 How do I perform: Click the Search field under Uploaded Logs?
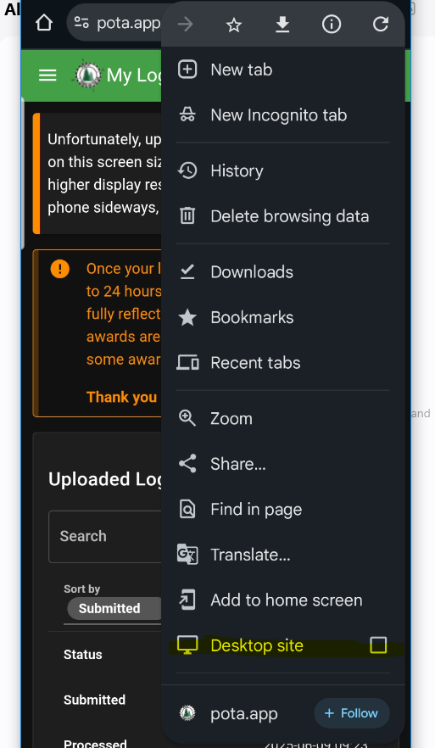[x=105, y=537]
